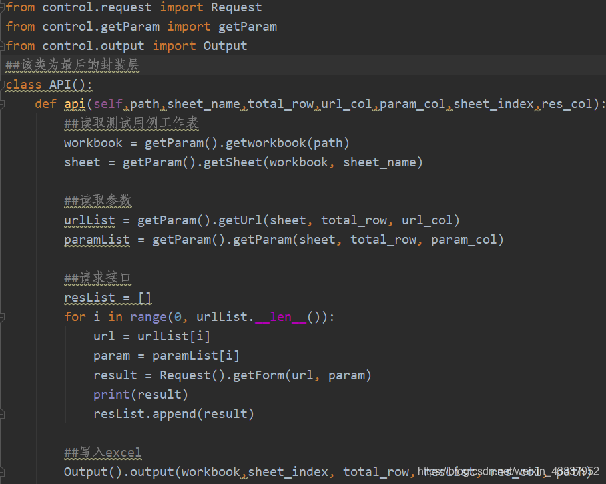Click the comment '##读取测试用例工作表'
The image size is (606, 484).
coord(131,124)
